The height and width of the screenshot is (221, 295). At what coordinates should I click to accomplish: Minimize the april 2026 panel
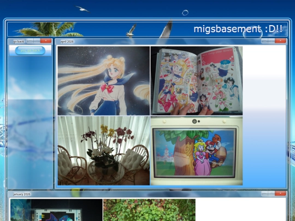coord(265,41)
